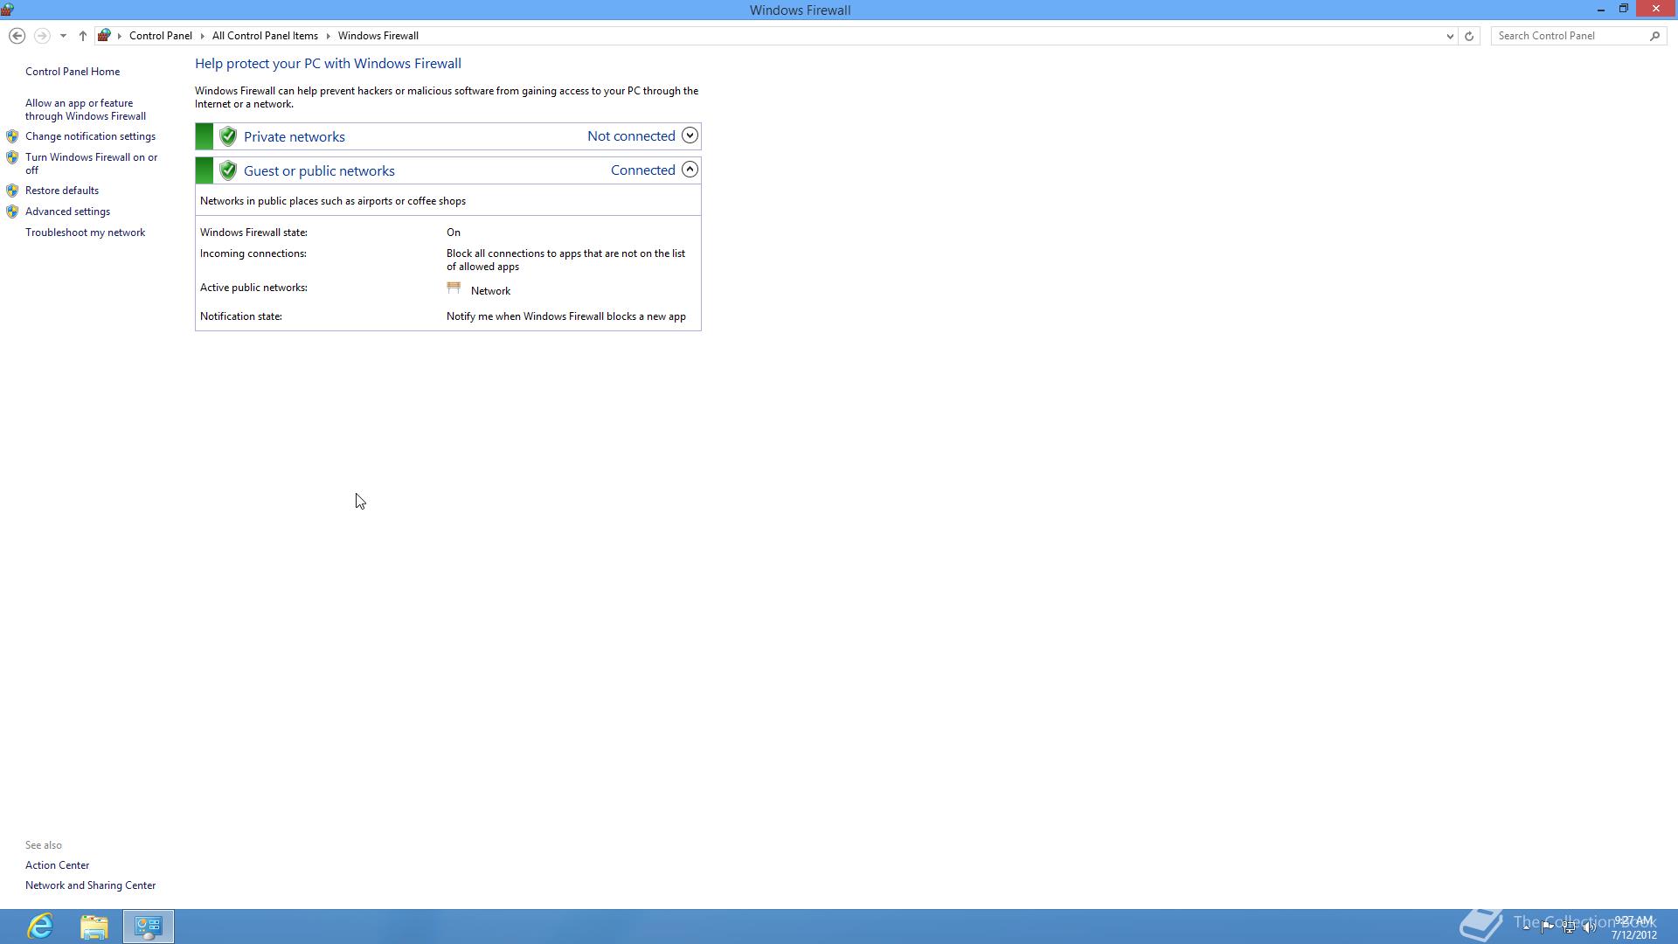Click the network tray icon
1678x944 pixels.
tap(1569, 927)
